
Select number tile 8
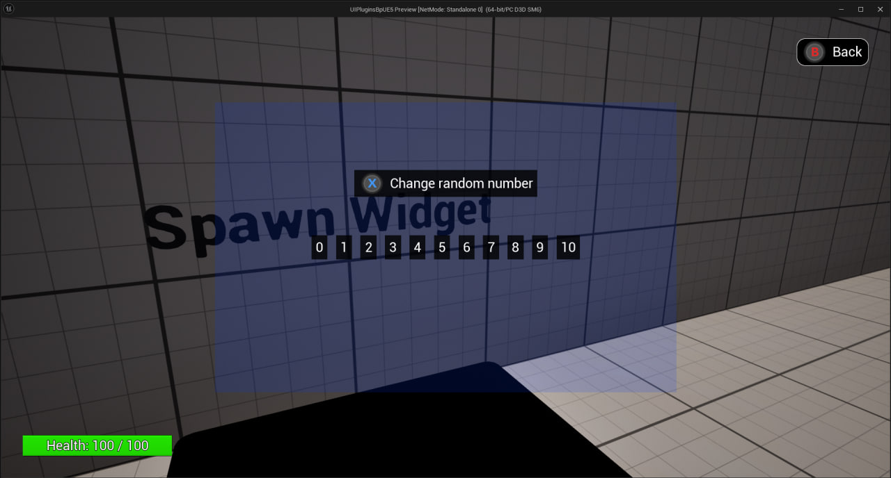(515, 247)
